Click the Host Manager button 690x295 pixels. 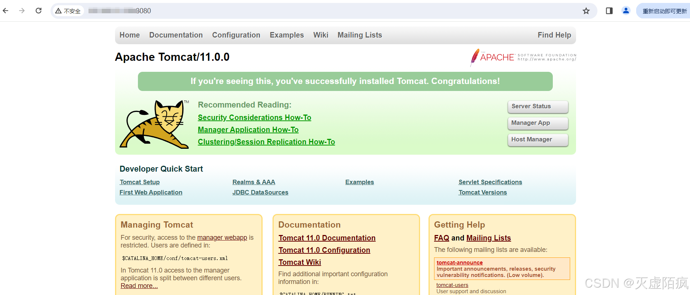click(538, 140)
